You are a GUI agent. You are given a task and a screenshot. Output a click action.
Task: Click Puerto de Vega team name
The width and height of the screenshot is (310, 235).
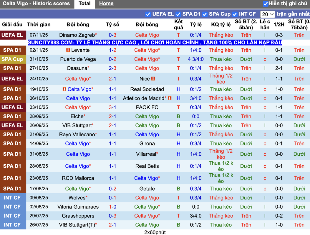[78, 59]
